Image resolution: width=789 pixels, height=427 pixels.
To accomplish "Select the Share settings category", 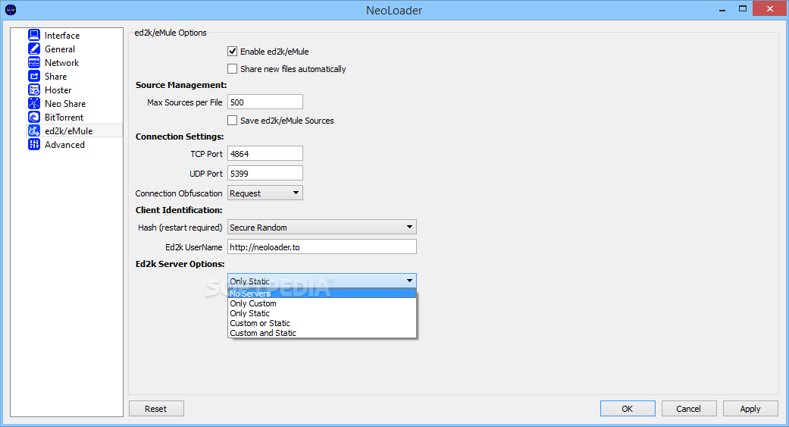I will tap(56, 76).
